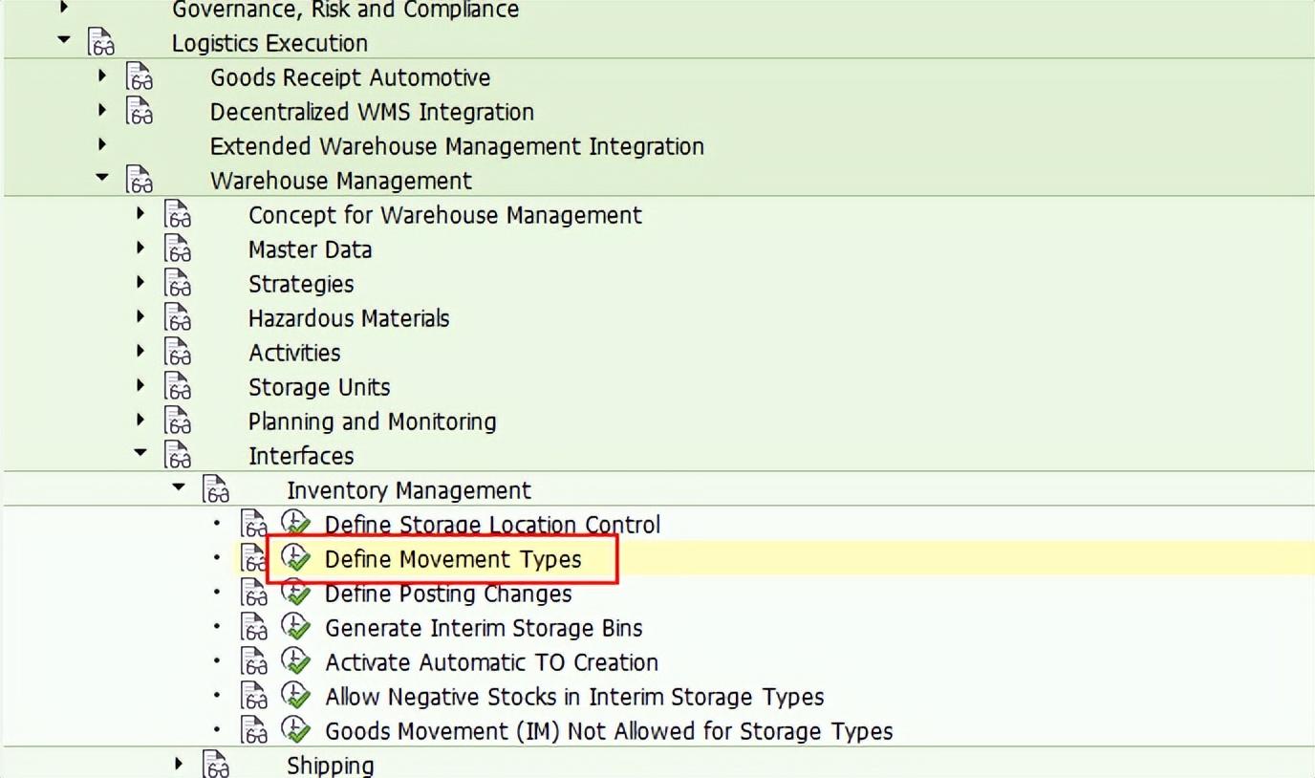Viewport: 1315px width, 778px height.
Task: Expand the Master Data node
Action: pyautogui.click(x=140, y=249)
